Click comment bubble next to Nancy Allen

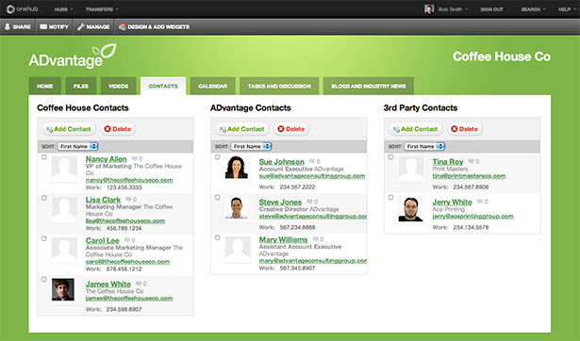point(134,158)
